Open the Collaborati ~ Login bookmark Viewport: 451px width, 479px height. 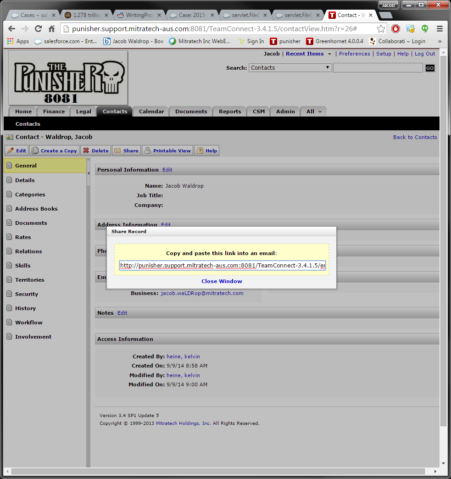[x=397, y=41]
